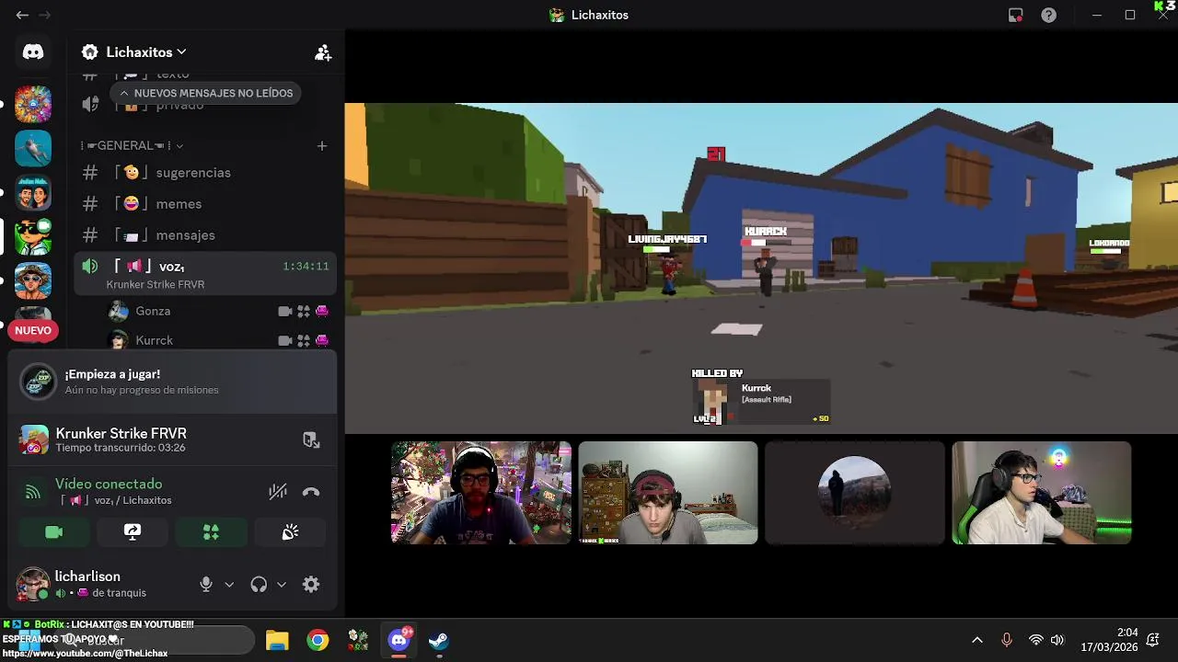Screen dimensions: 1178x662
Task: Open microphone input options arrow
Action: click(x=229, y=584)
